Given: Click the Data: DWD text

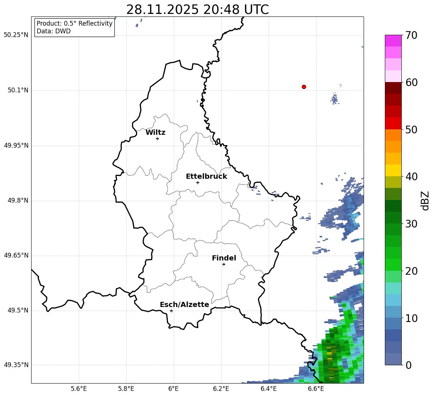Looking at the screenshot, I should 54,31.
